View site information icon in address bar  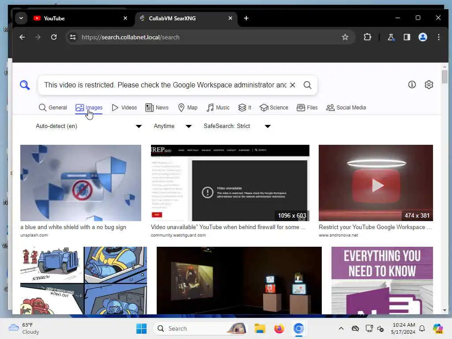point(73,37)
